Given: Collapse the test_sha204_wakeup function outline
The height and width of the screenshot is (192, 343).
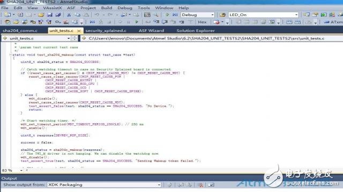Looking at the screenshot, I should point(10,54).
